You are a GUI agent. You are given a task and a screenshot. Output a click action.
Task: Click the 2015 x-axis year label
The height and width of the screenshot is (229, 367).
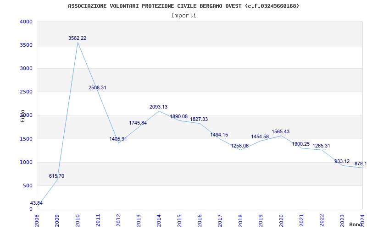coord(179,220)
